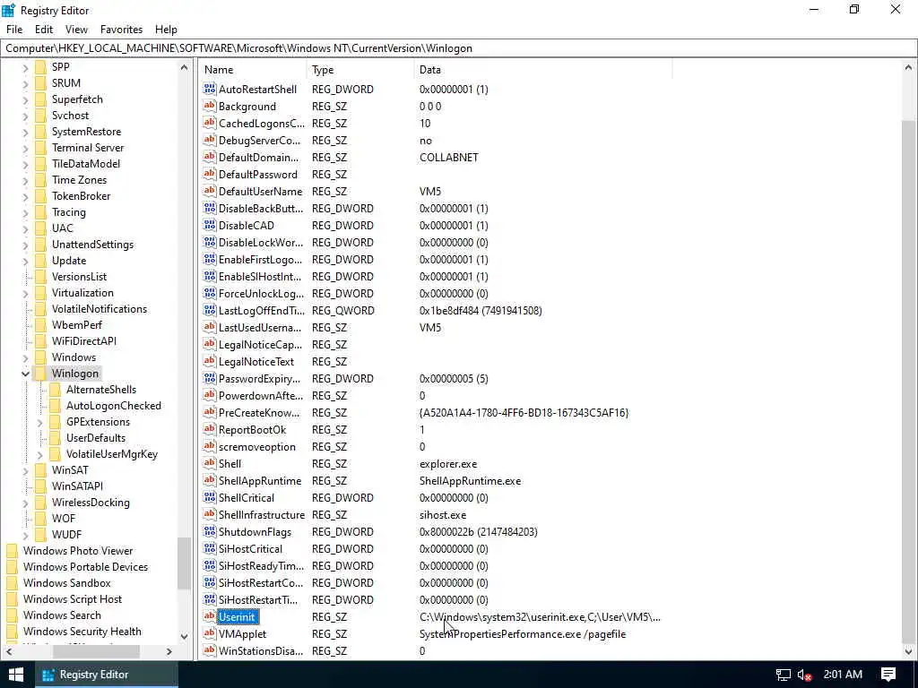Select the AutoLogonChecked subkey
The width and height of the screenshot is (918, 688).
click(114, 406)
